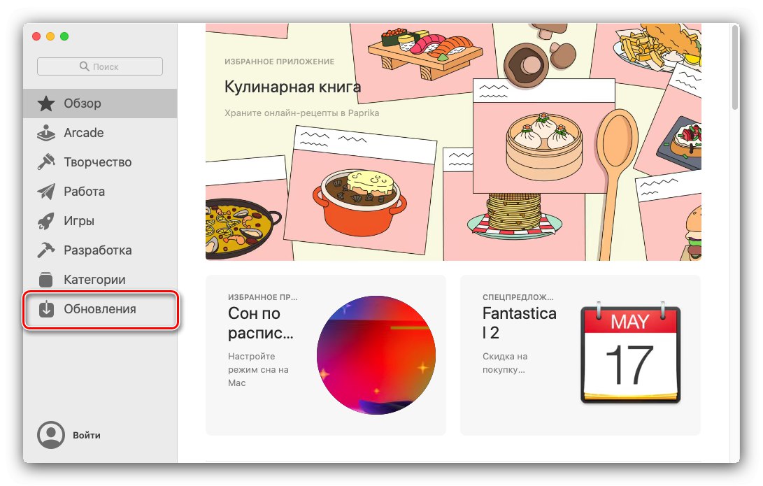Open the Arcade section icon

[x=46, y=132]
